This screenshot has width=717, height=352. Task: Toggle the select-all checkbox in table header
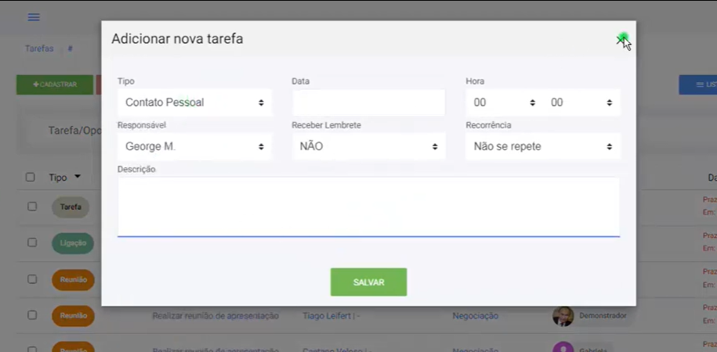pos(31,177)
